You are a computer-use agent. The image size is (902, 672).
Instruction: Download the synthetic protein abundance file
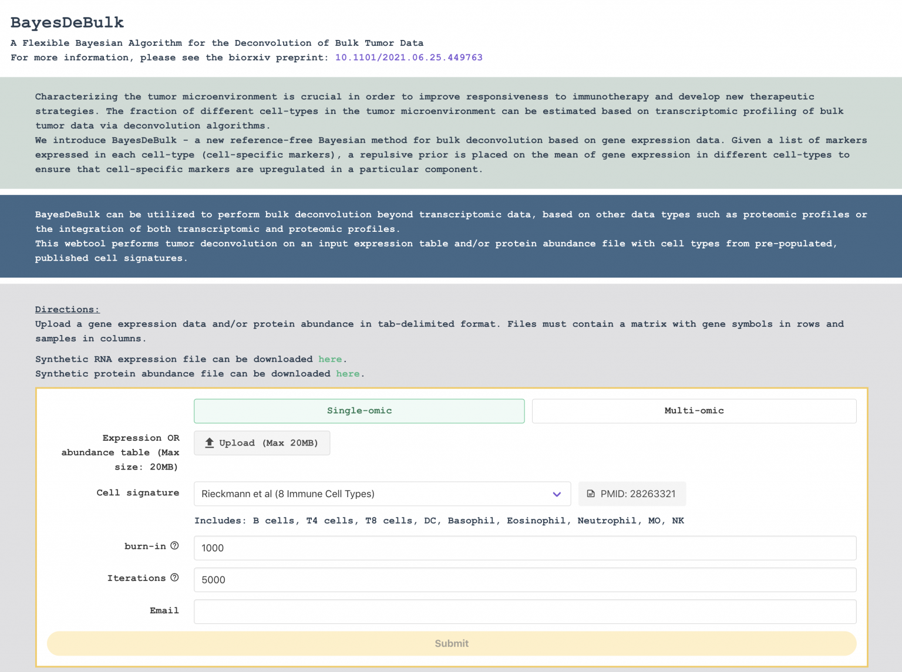click(x=348, y=374)
